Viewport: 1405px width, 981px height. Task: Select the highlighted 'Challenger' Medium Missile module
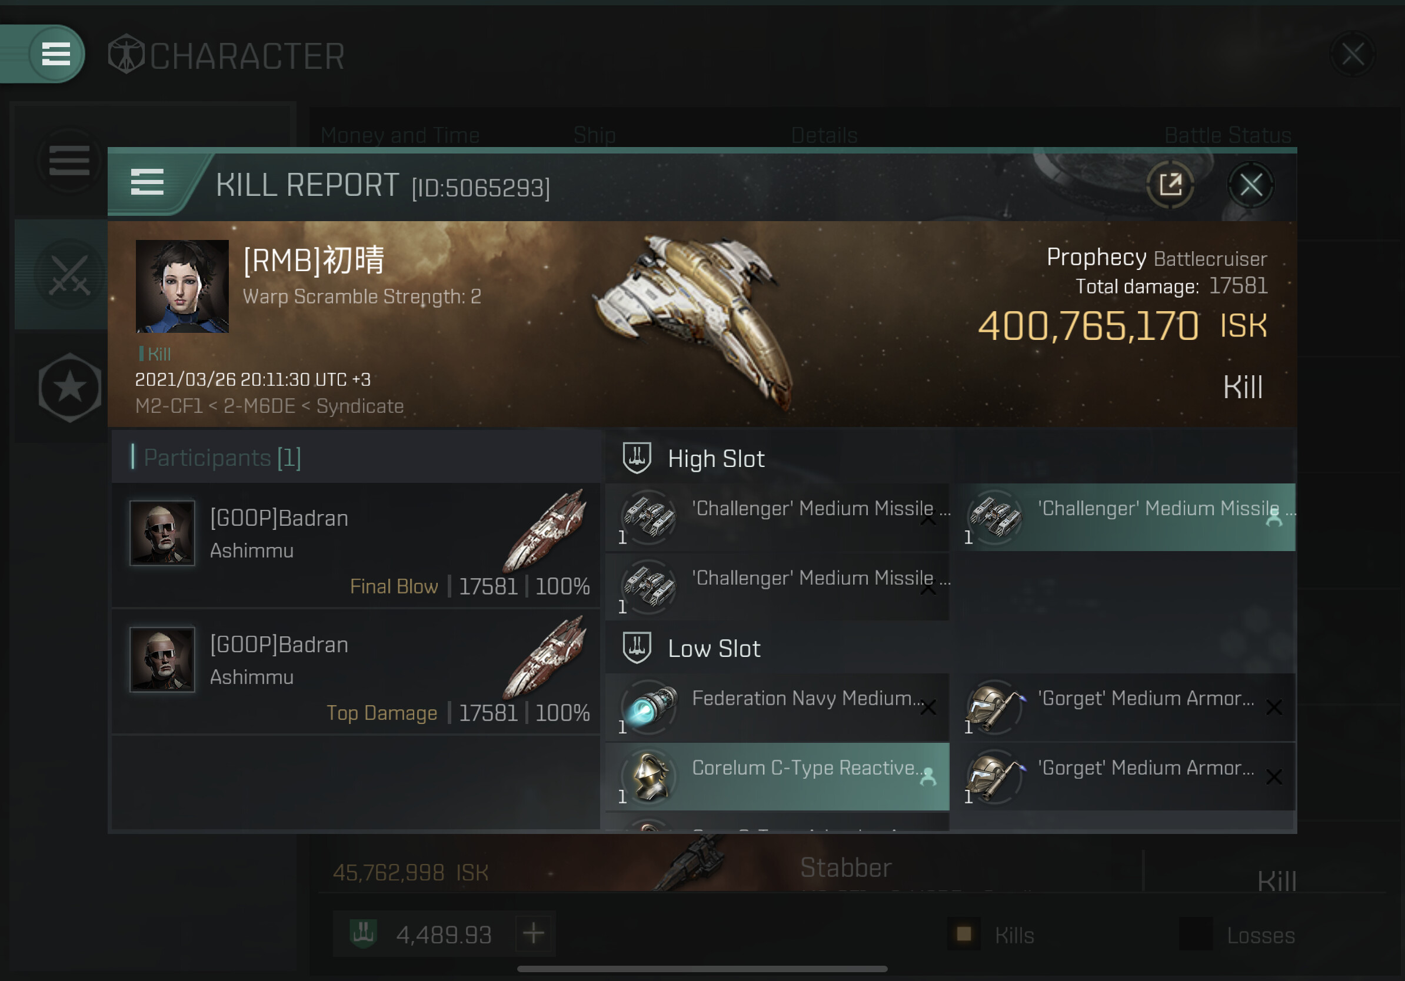pyautogui.click(x=1126, y=518)
